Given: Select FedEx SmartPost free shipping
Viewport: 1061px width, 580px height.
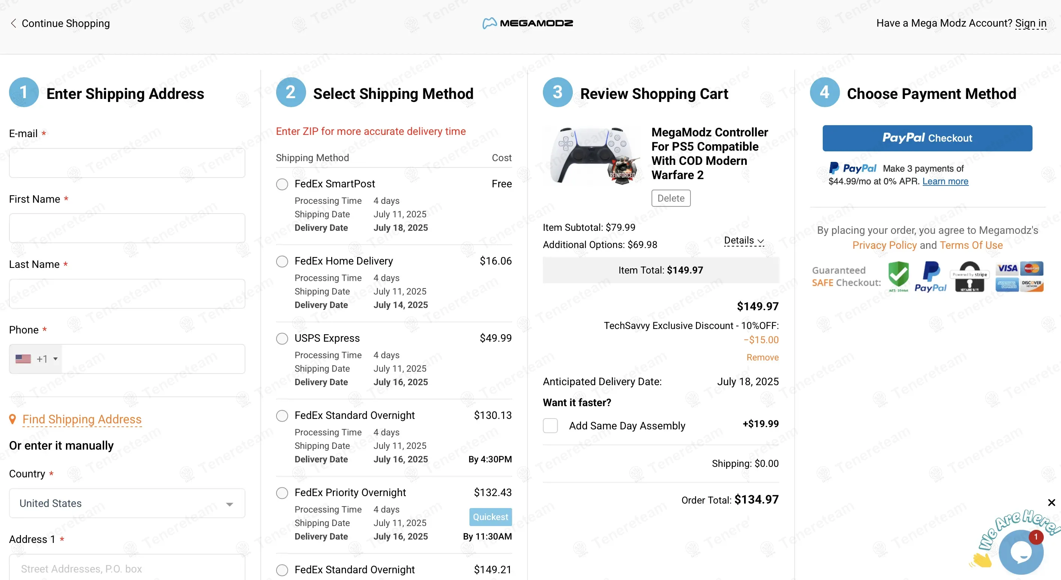Looking at the screenshot, I should [x=282, y=184].
